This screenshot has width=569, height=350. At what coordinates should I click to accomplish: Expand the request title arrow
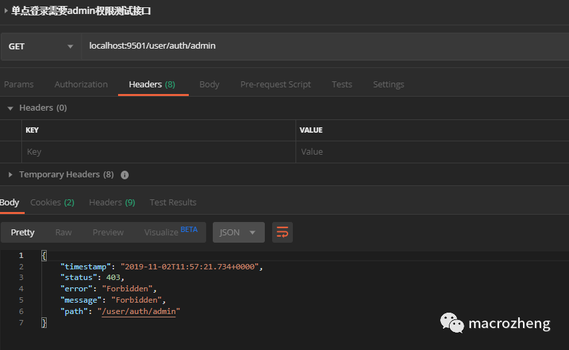point(6,11)
